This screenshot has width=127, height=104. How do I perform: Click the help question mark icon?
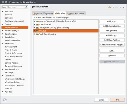click(5, 100)
